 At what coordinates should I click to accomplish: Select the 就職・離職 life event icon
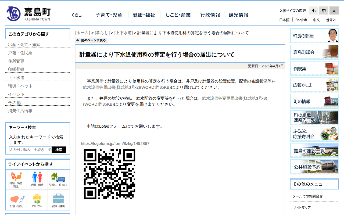58,200
